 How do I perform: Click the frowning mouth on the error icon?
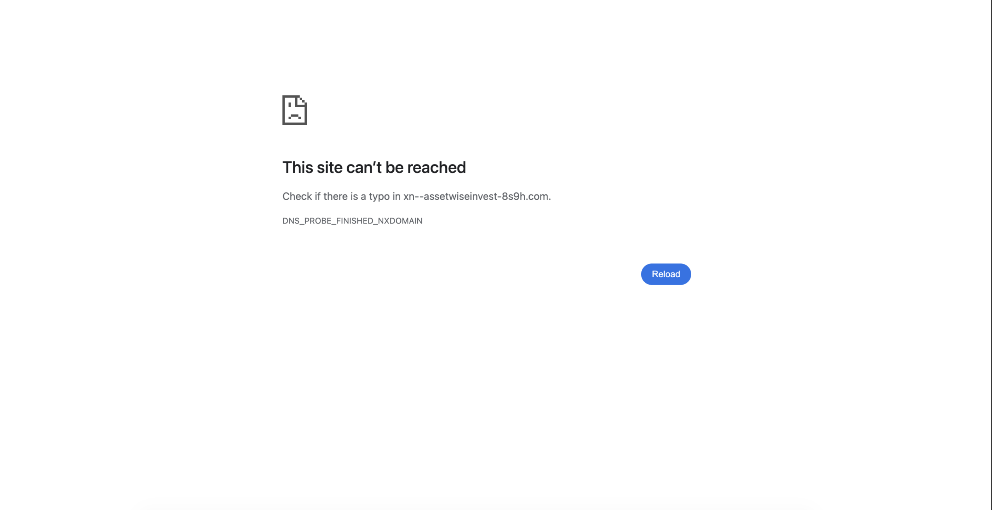click(x=294, y=117)
